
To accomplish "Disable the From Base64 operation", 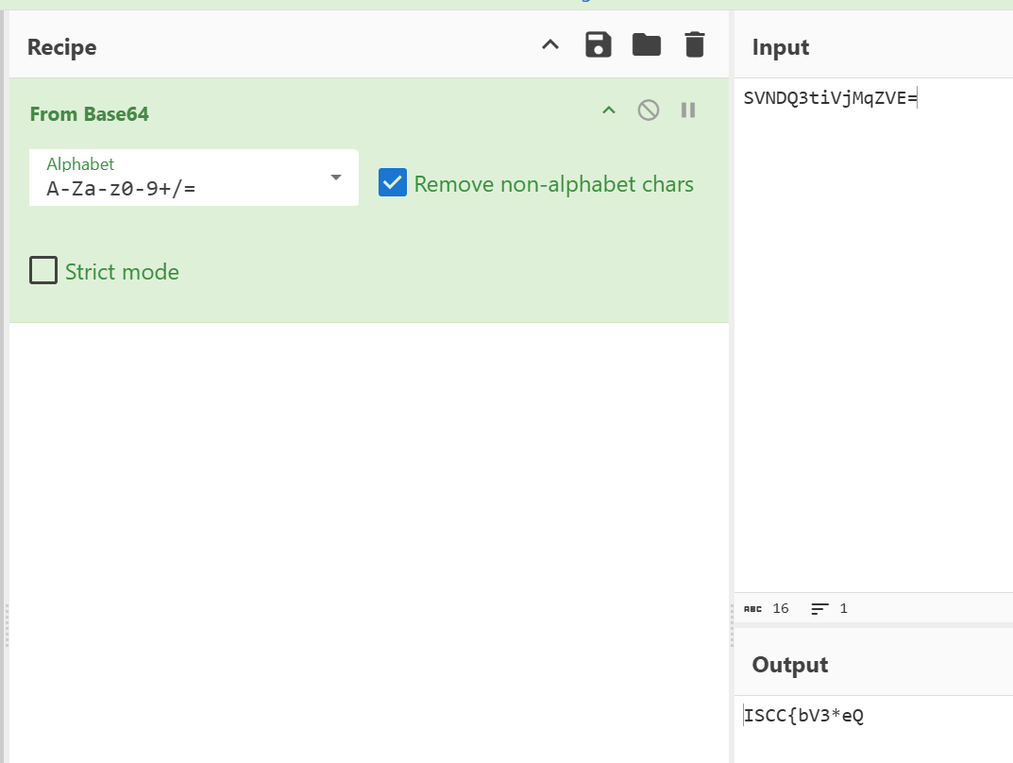I will click(648, 111).
